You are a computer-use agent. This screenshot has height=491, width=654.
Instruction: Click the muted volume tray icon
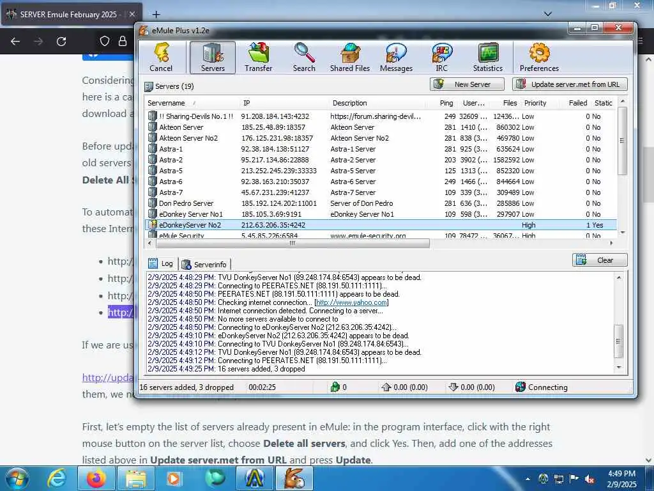coord(589,479)
